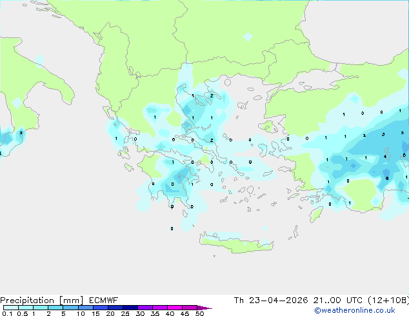Select the 10–15 mm legend swatch
409x316 pixels.
tap(86, 308)
